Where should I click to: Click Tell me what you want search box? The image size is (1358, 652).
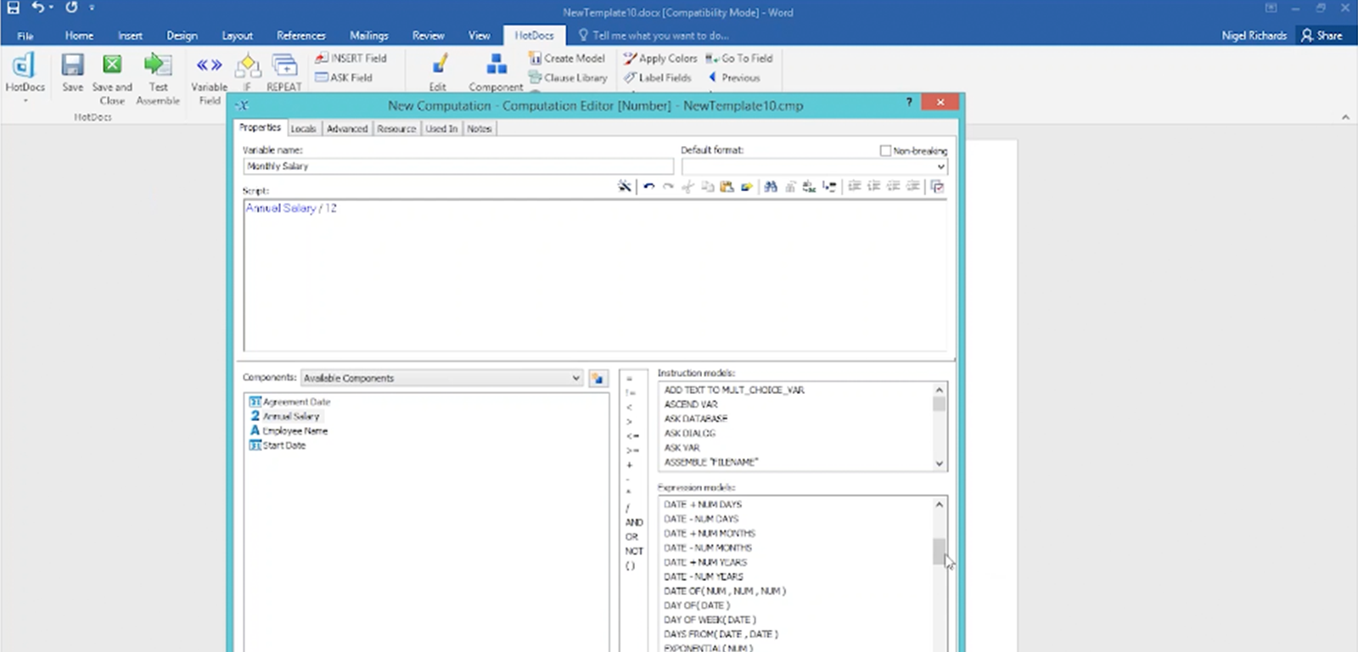point(652,36)
